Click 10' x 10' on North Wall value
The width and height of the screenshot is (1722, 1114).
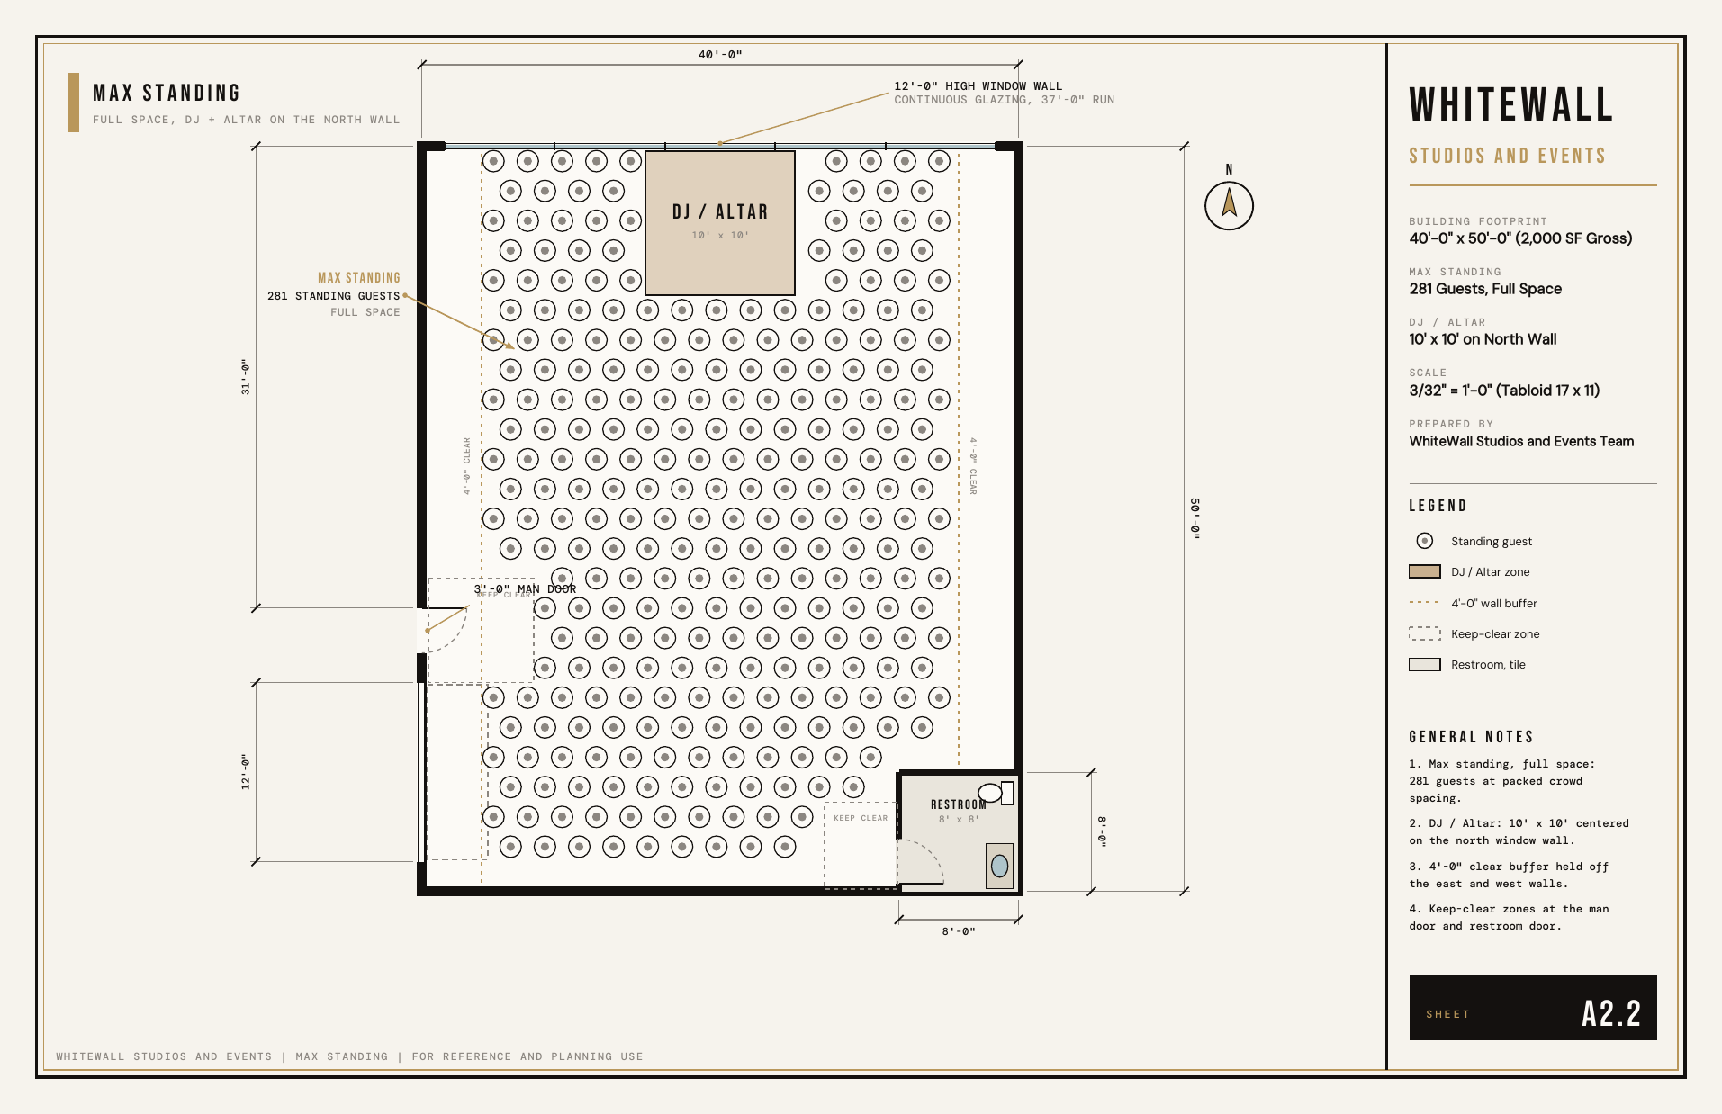[1483, 339]
